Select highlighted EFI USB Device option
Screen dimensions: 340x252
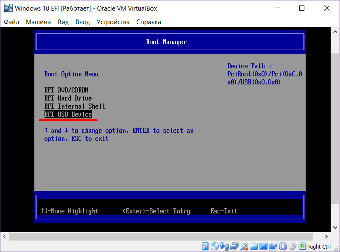tap(68, 114)
